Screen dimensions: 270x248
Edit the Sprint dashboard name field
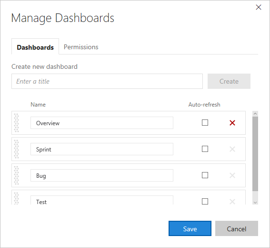(x=102, y=149)
